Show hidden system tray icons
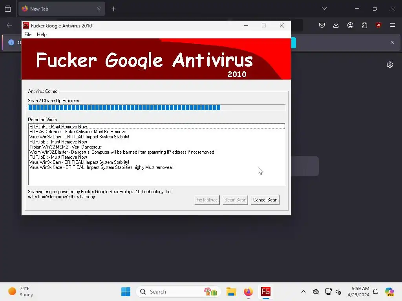The image size is (402, 301). coord(303,292)
